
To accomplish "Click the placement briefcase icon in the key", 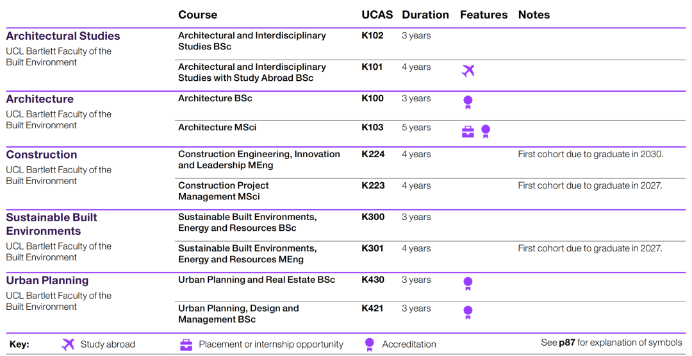I will point(186,344).
